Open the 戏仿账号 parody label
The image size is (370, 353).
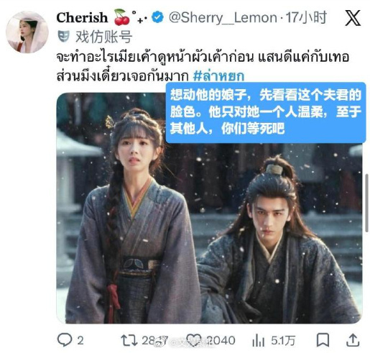coord(103,37)
